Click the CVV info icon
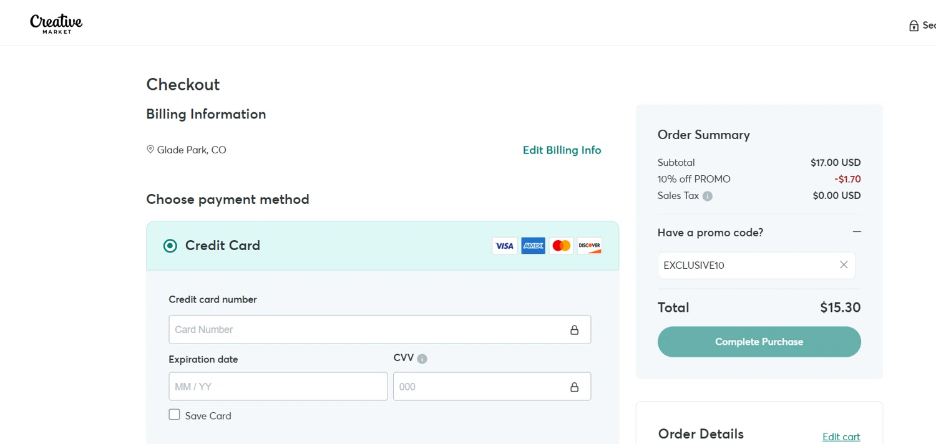The width and height of the screenshot is (936, 444). coord(422,359)
